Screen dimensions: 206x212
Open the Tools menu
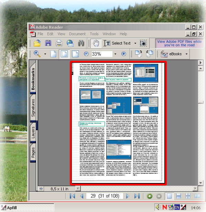[94, 34]
